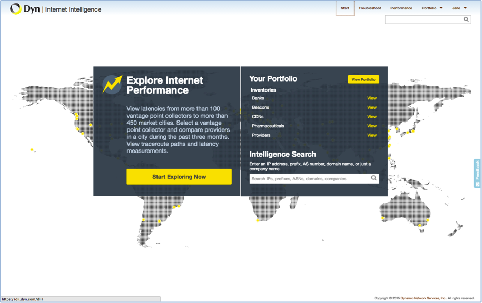
Task: Click the yellow map dot in South Africa
Action: click(x=258, y=220)
